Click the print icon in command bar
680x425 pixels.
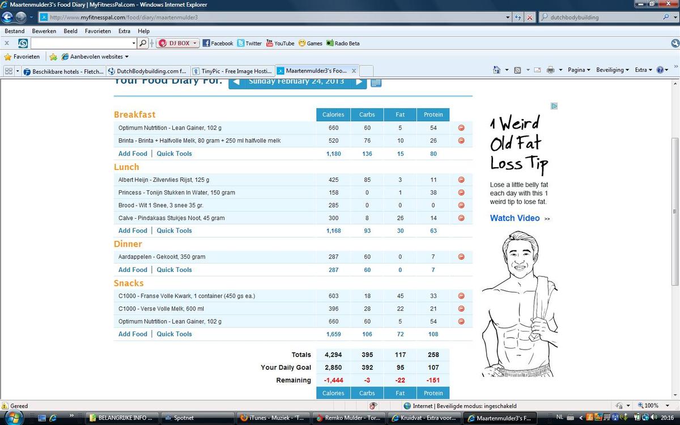550,70
